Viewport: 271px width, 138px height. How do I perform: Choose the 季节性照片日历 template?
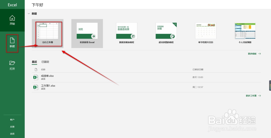point(206,34)
